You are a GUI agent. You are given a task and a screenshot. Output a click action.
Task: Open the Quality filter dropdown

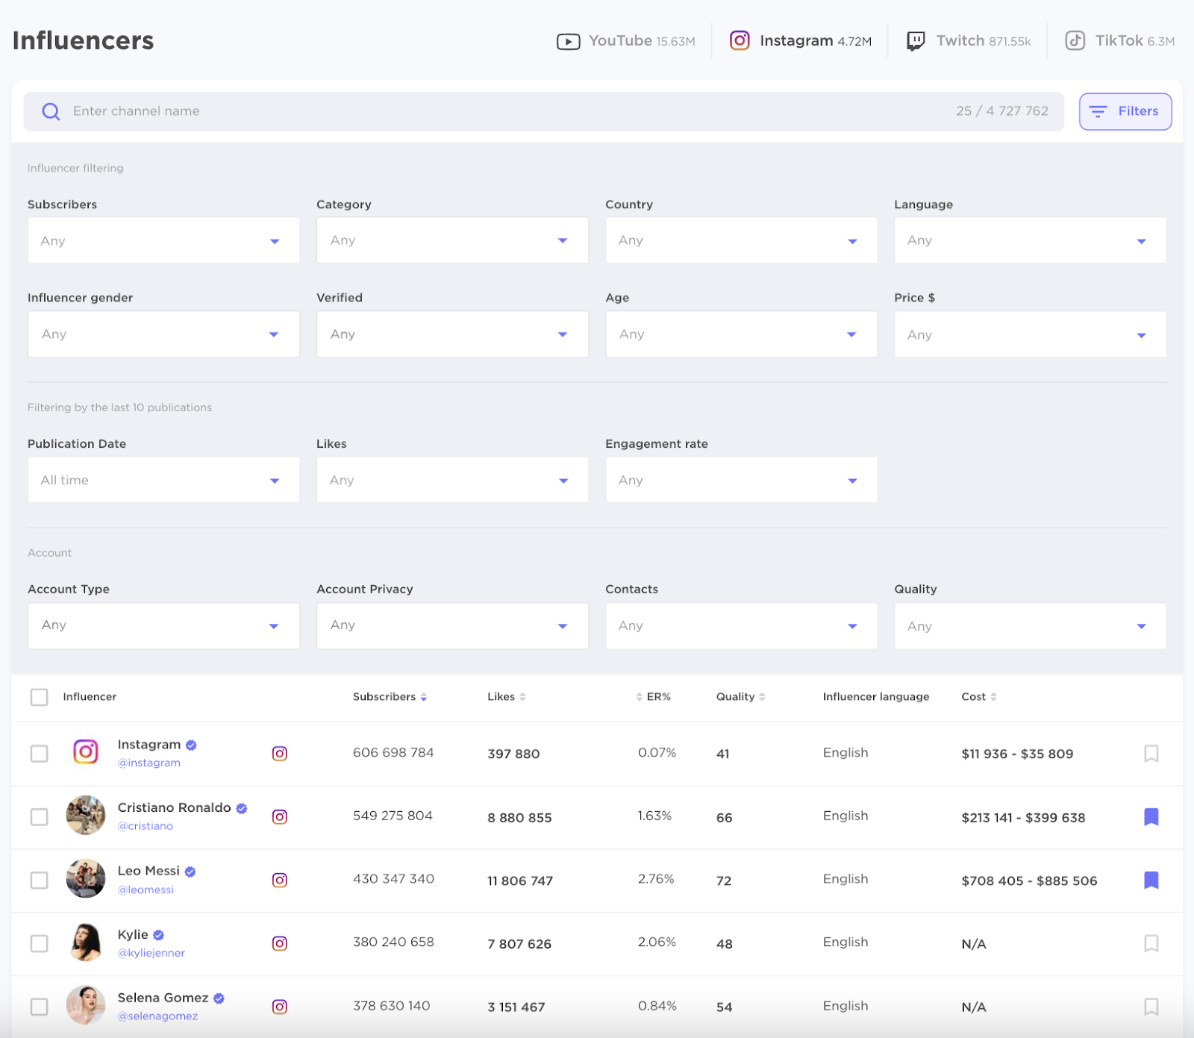[x=1030, y=626]
